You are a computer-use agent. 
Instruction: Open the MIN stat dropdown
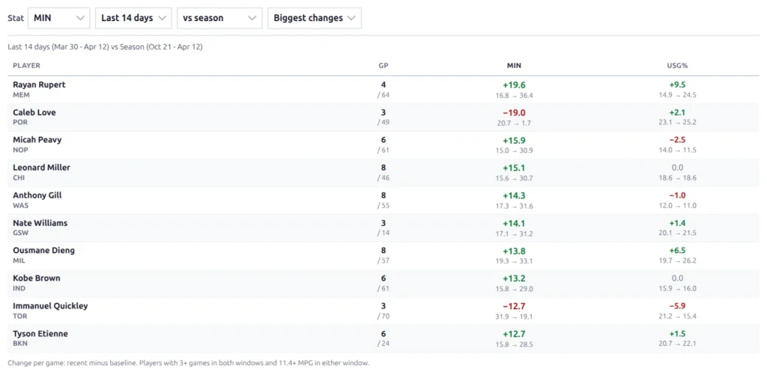click(59, 18)
